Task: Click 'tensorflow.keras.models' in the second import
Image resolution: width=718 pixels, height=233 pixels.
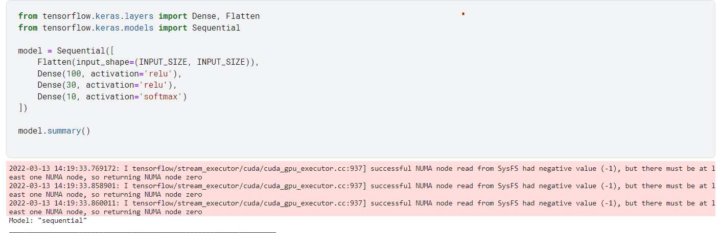Action: click(98, 28)
